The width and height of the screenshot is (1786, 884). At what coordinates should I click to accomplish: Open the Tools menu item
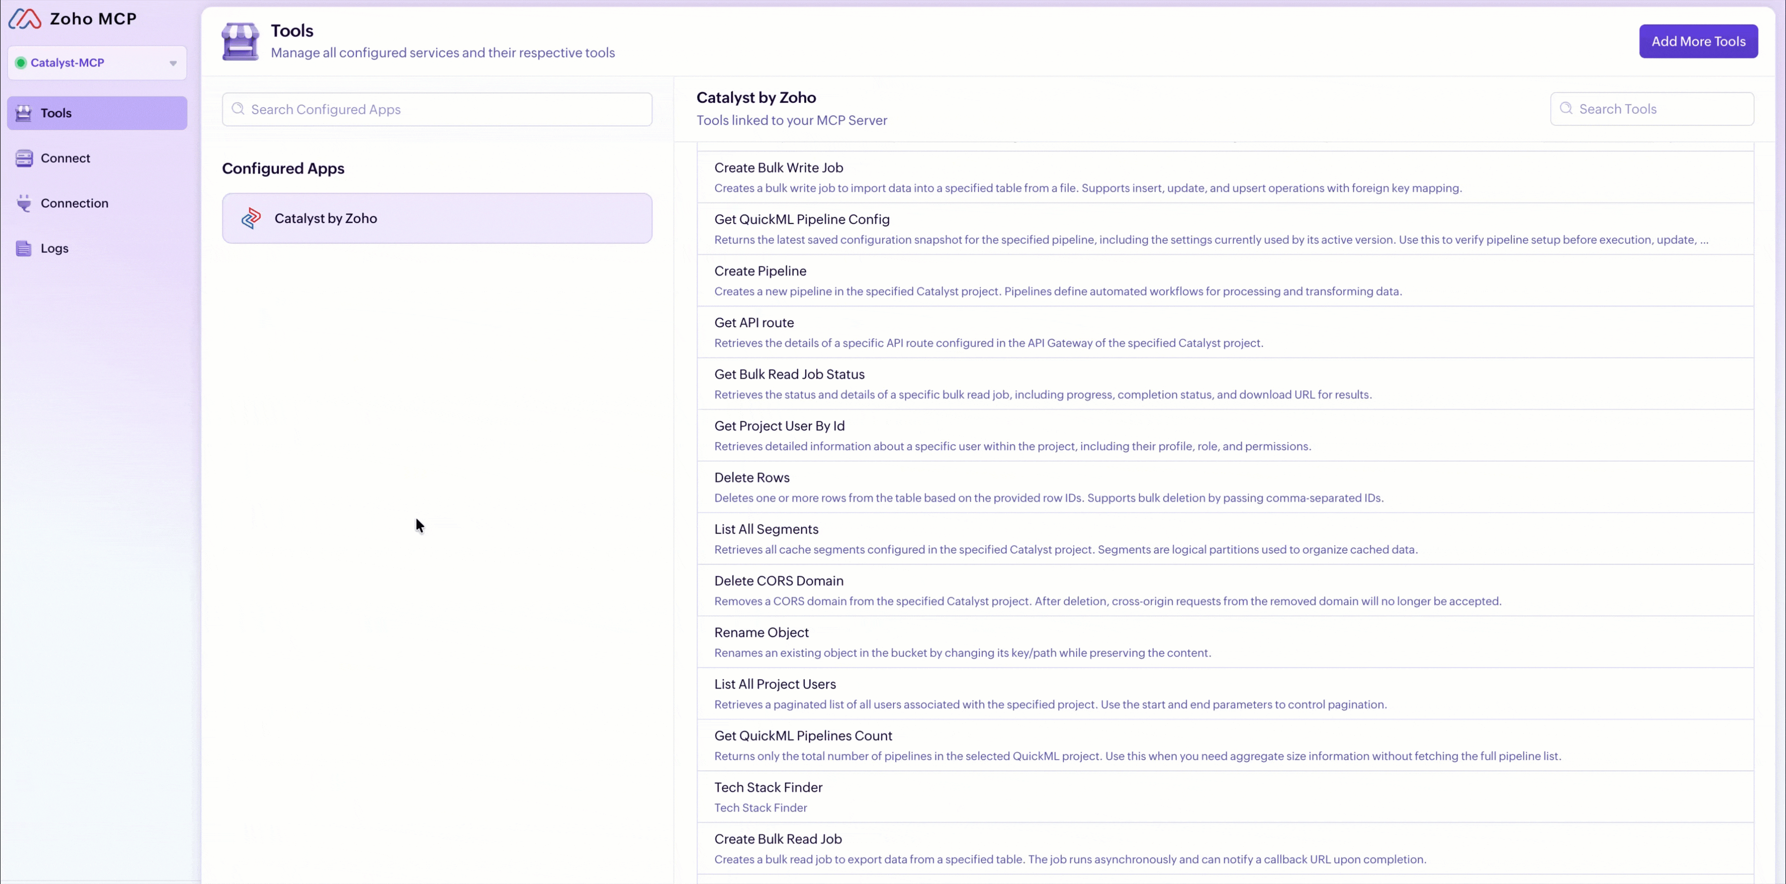[x=97, y=113]
